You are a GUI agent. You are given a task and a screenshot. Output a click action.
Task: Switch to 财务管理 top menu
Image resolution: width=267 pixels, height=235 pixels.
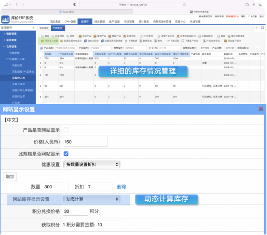click(99, 22)
